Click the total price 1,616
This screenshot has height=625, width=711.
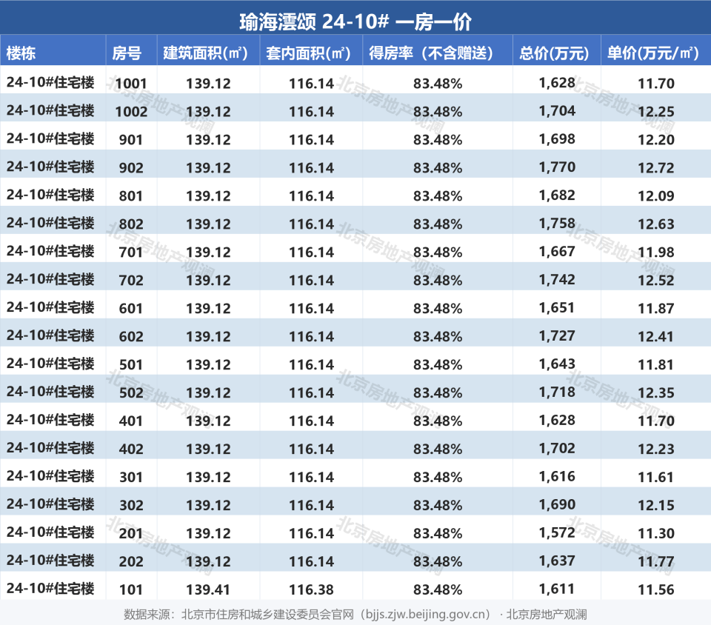tap(557, 476)
